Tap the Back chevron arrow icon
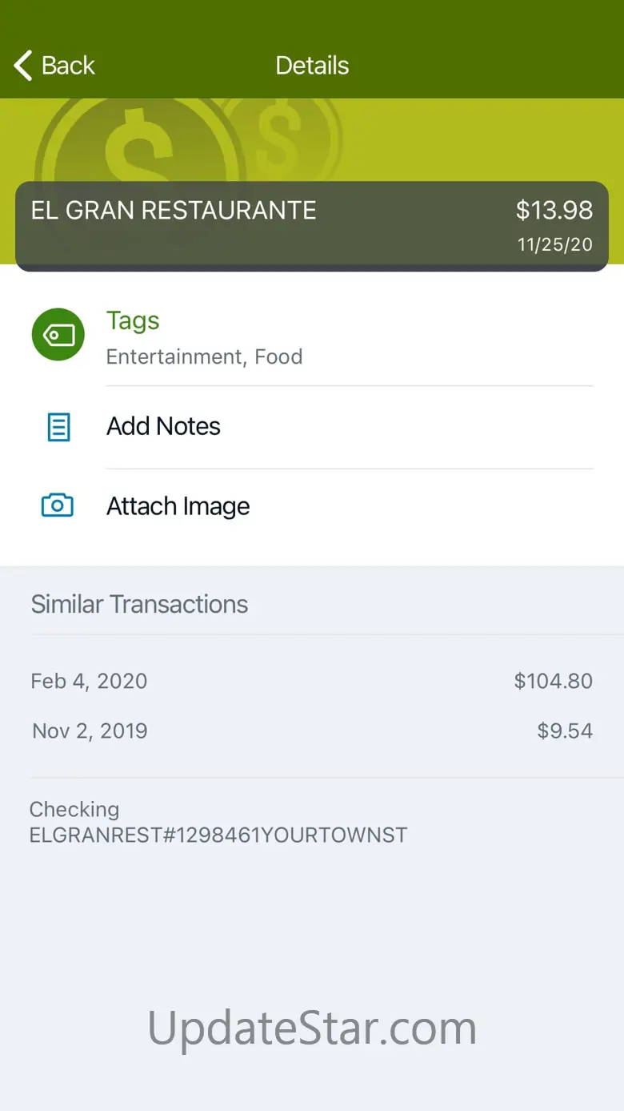This screenshot has height=1111, width=624. [x=23, y=66]
